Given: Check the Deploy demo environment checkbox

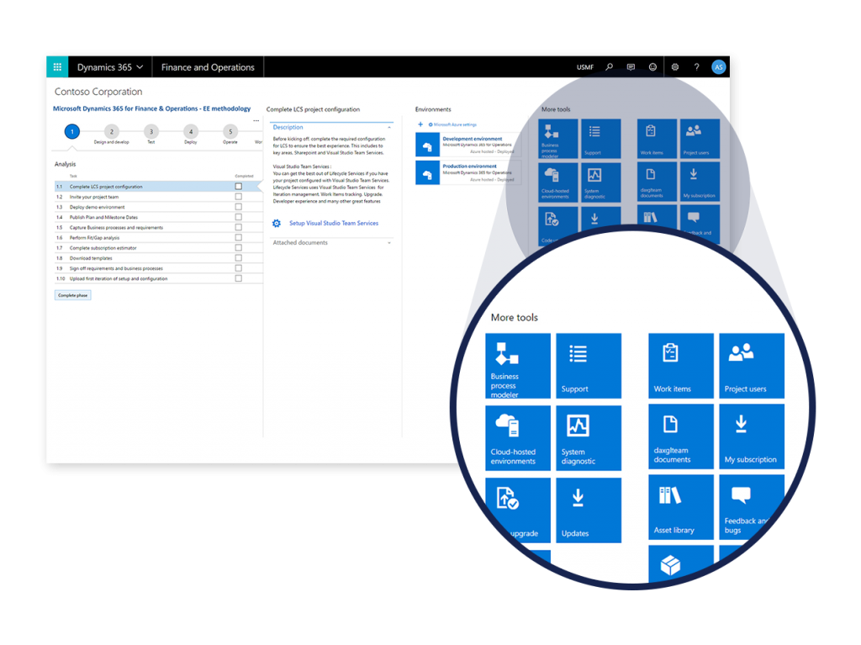Looking at the screenshot, I should point(238,207).
